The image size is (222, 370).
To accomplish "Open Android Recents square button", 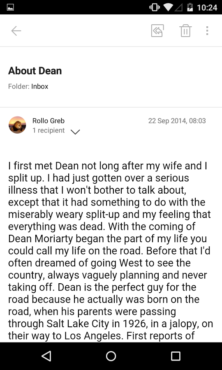I will pyautogui.click(x=176, y=356).
